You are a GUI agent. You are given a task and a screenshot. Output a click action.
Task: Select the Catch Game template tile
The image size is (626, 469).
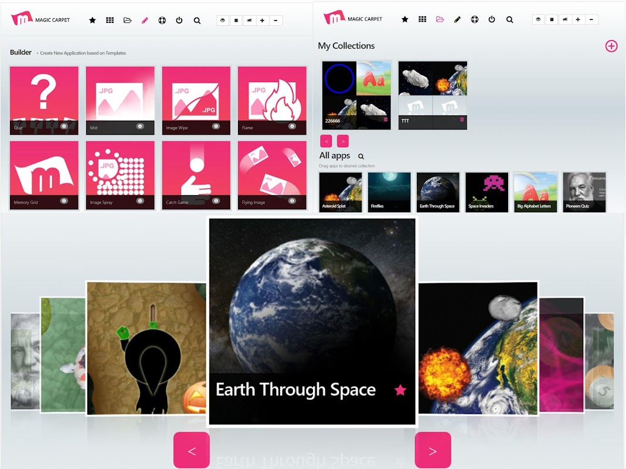(196, 175)
